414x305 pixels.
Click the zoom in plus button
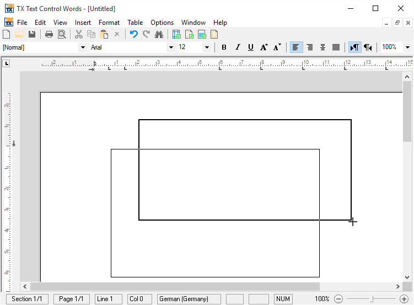tap(404, 299)
